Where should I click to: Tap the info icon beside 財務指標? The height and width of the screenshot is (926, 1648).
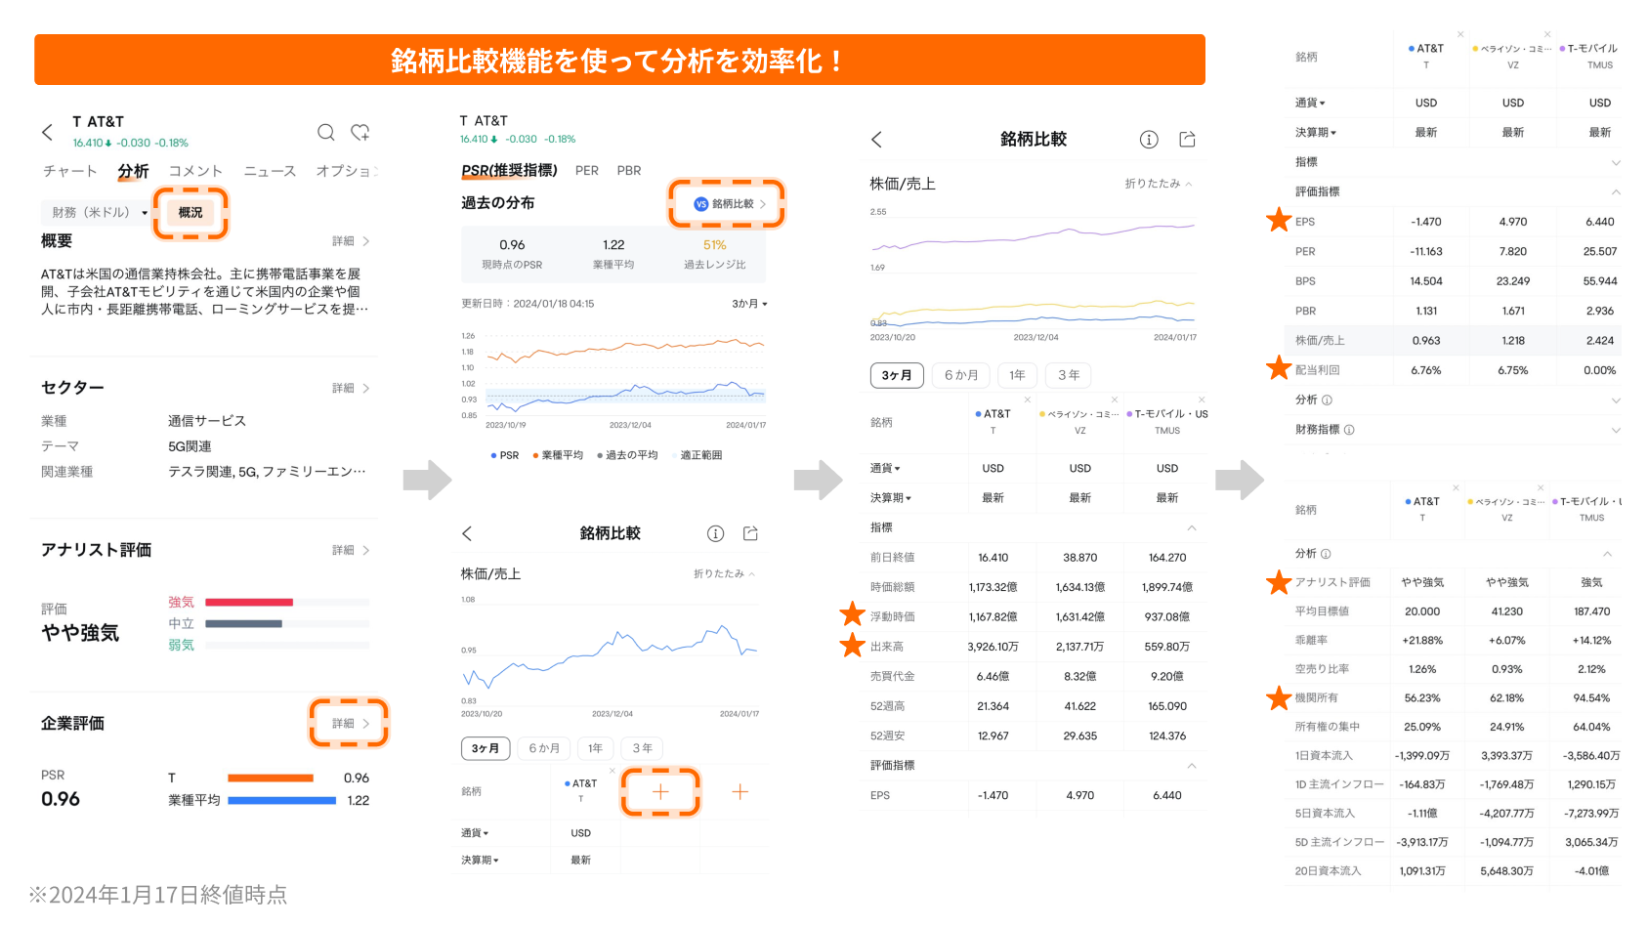pyautogui.click(x=1349, y=430)
